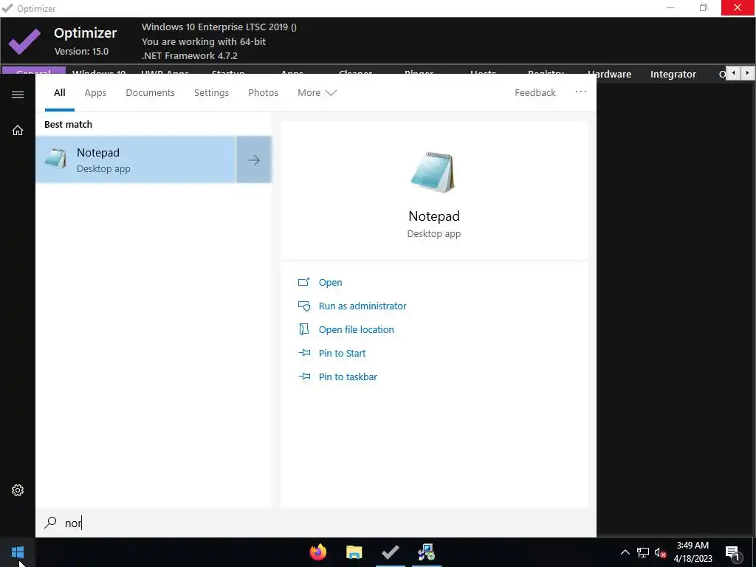Screen dimensions: 756x567
Task: Expand Notepad result with arrow button
Action: point(254,159)
